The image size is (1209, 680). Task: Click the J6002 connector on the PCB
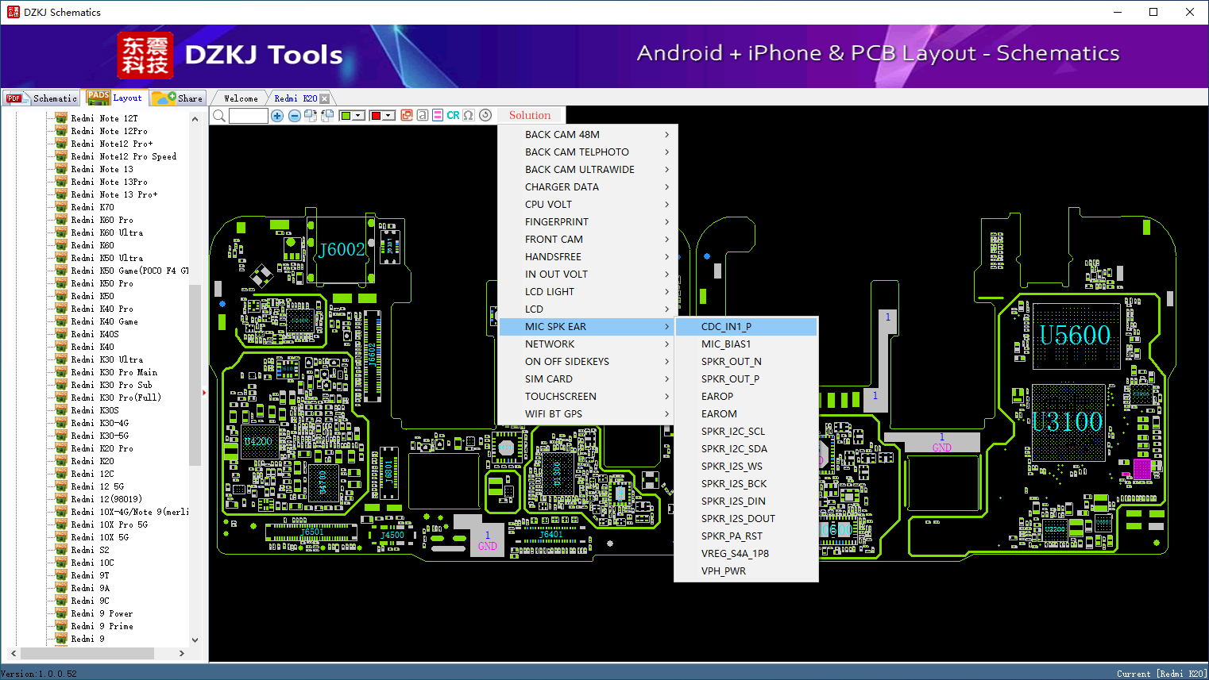[342, 250]
